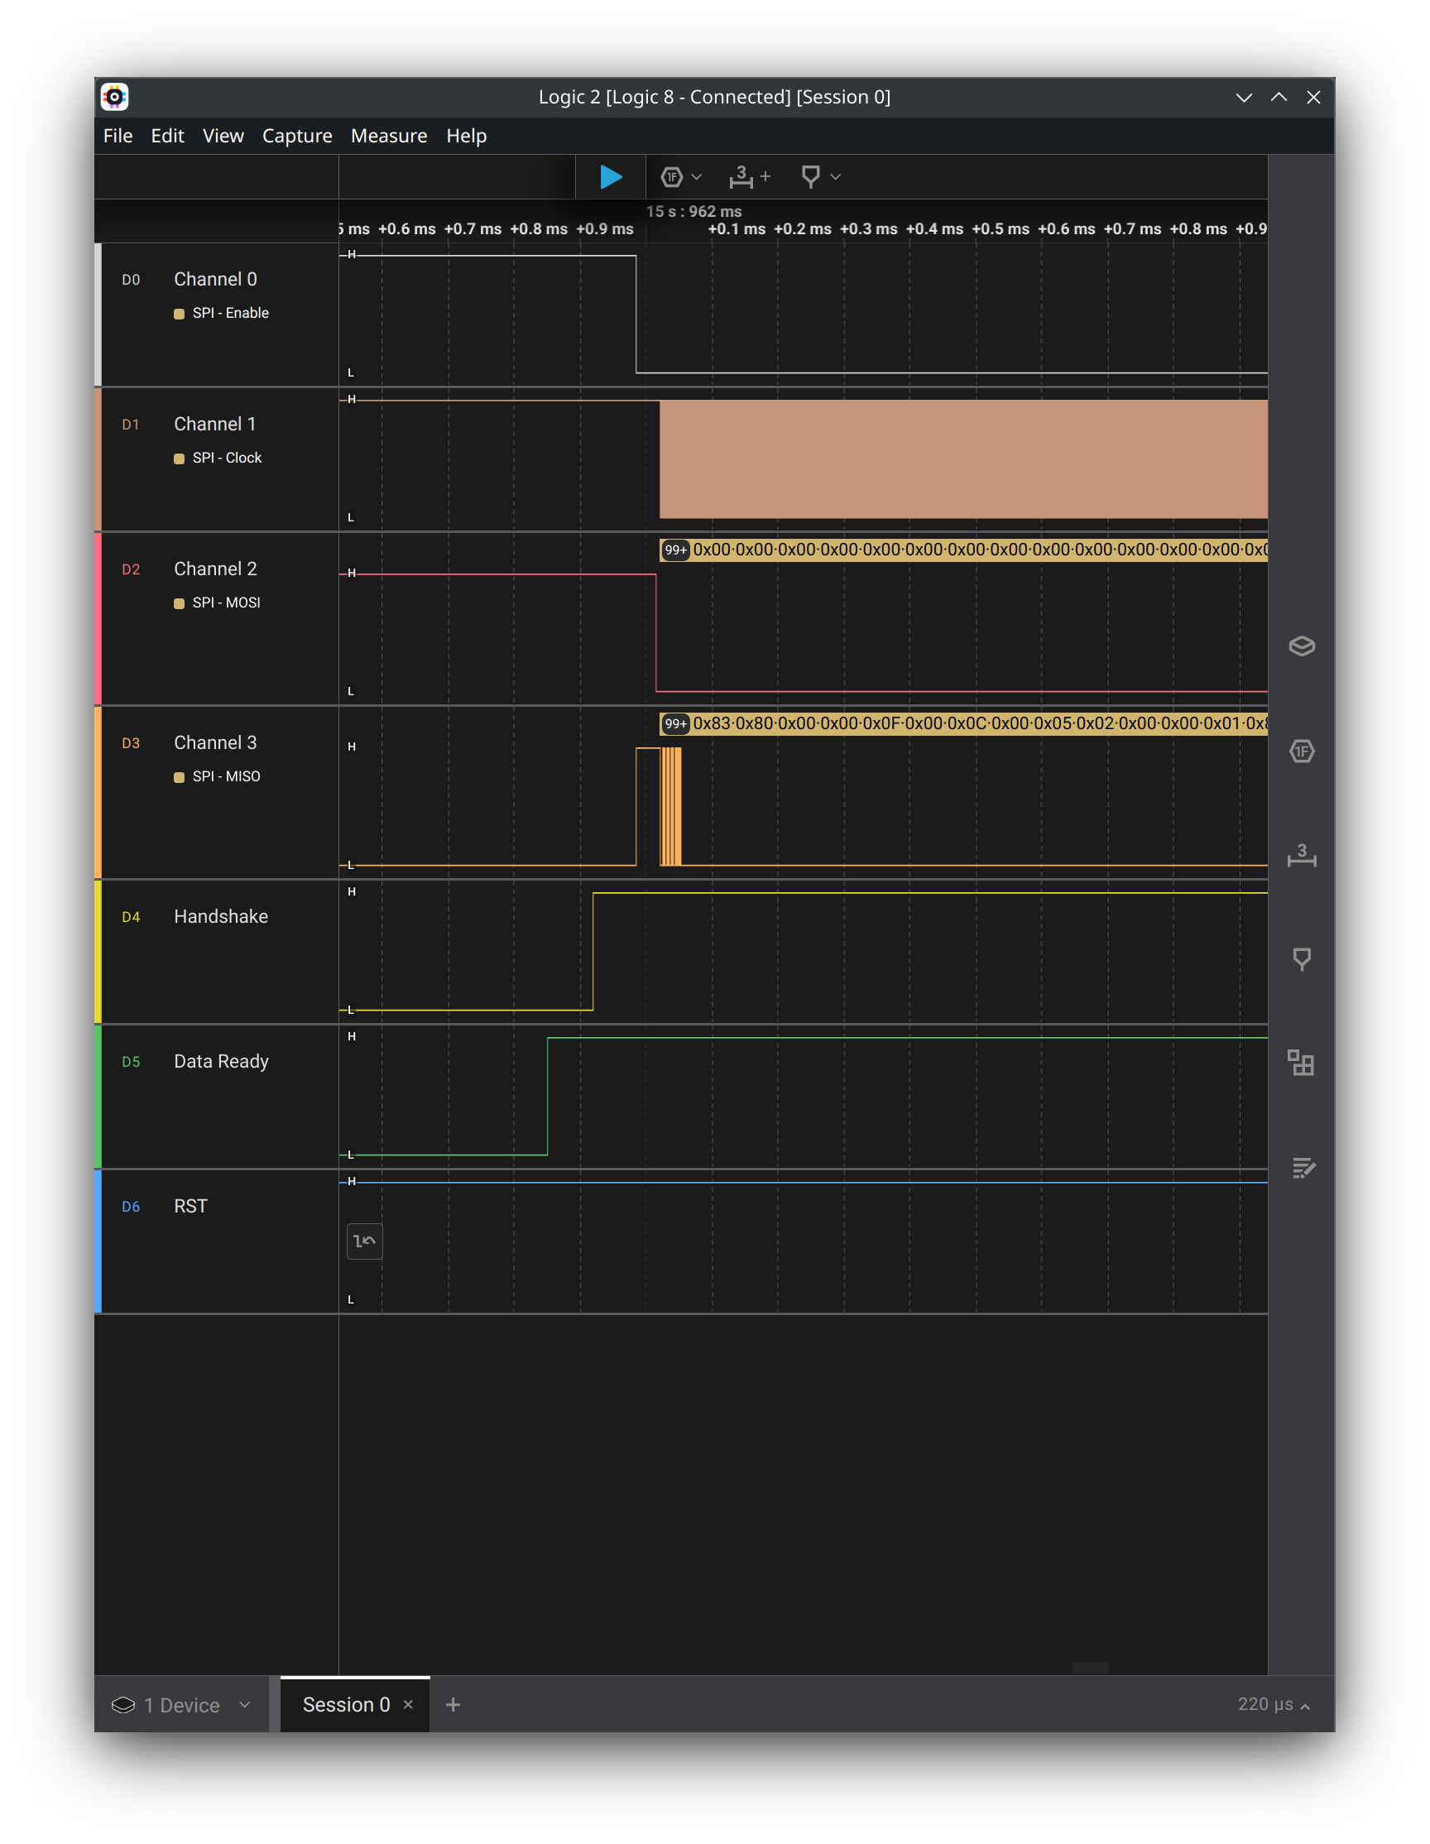Open Timing Markers panel in right sidebar
The height and width of the screenshot is (1844, 1430).
(x=1301, y=958)
